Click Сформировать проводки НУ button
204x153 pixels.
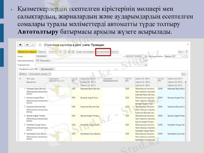(x=40, y=74)
